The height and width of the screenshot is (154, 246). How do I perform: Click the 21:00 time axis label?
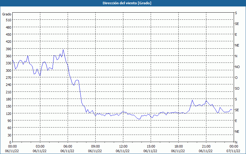206,147
